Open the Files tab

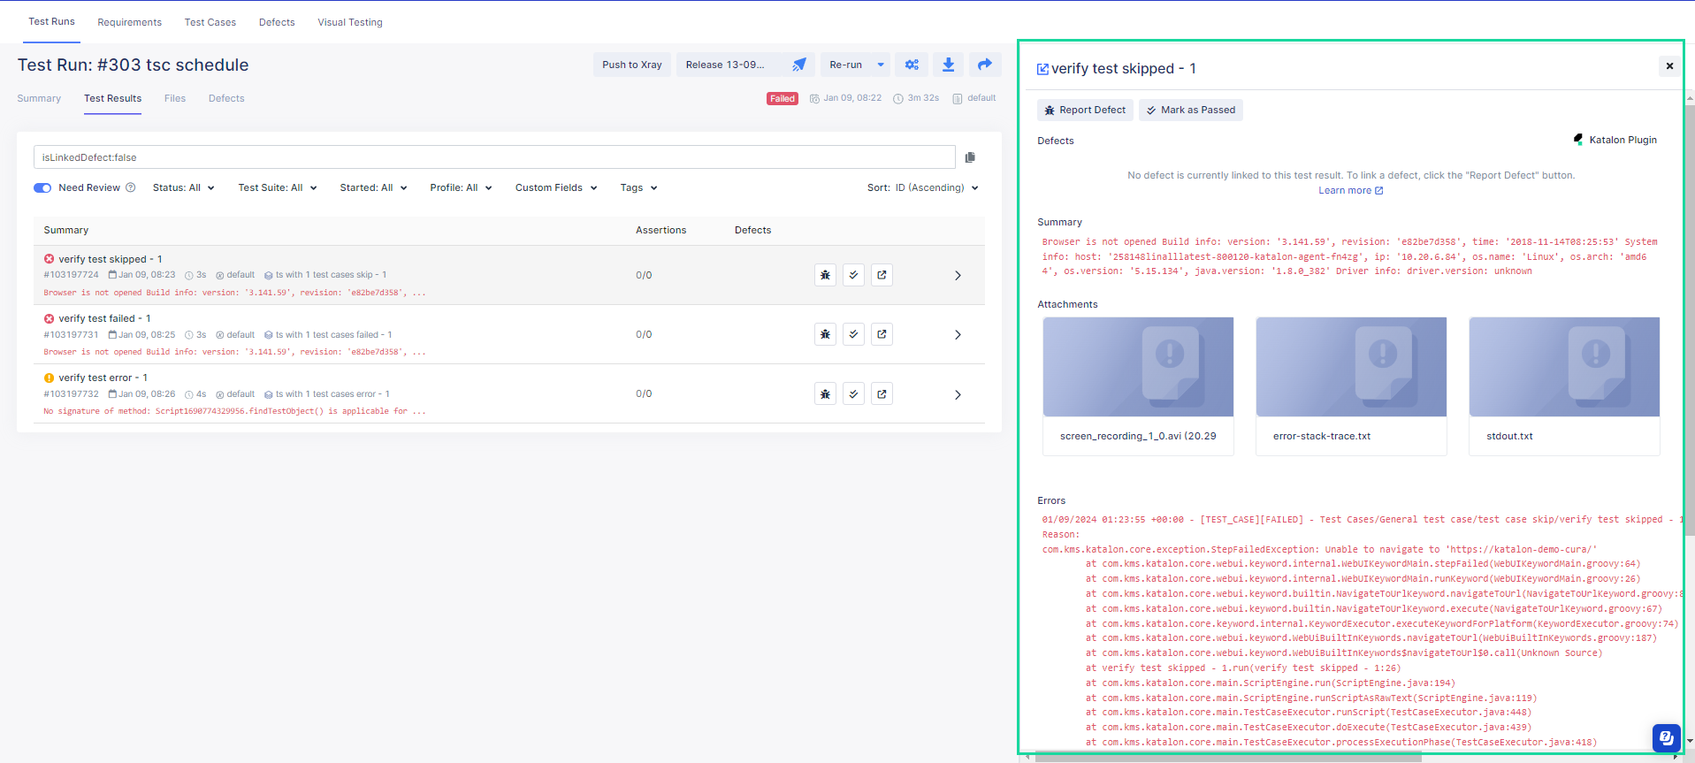tap(175, 98)
